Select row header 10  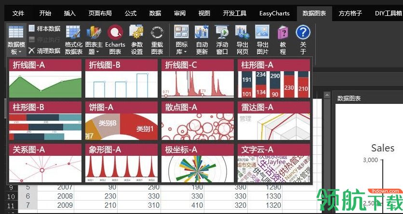coord(11,196)
